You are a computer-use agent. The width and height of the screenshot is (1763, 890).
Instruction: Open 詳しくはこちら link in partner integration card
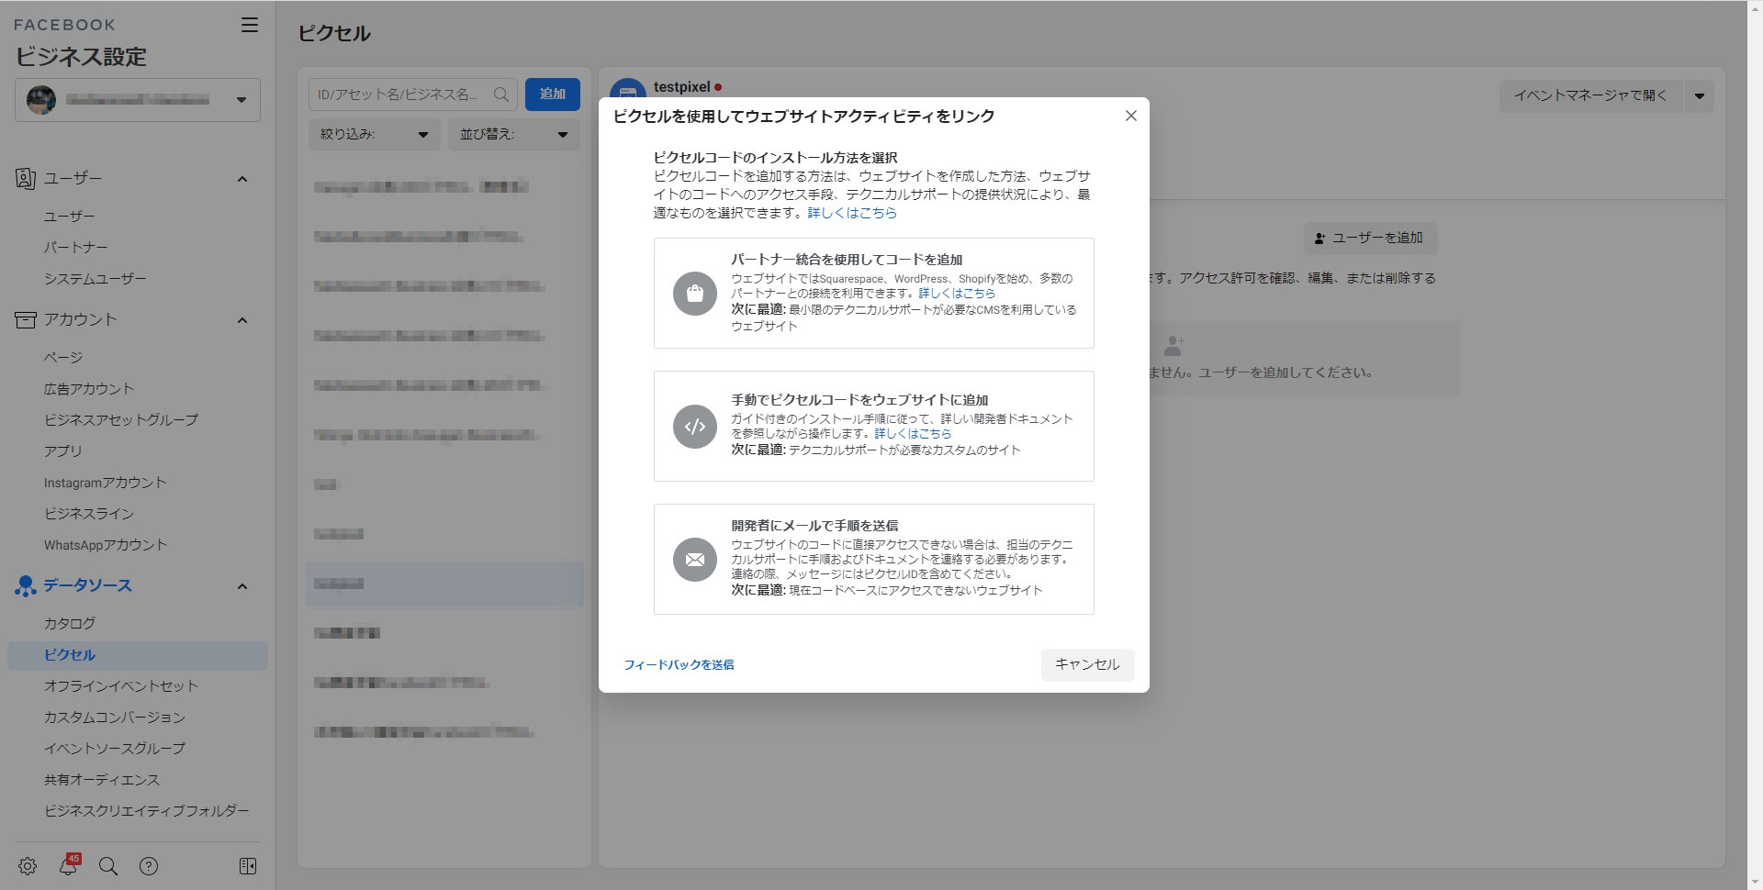957,294
